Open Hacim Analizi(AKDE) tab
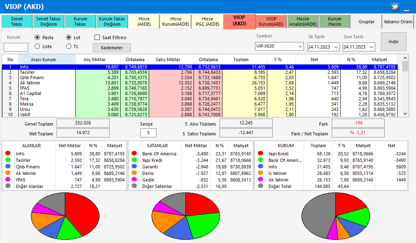The height and width of the screenshot is (243, 416). [x=303, y=22]
